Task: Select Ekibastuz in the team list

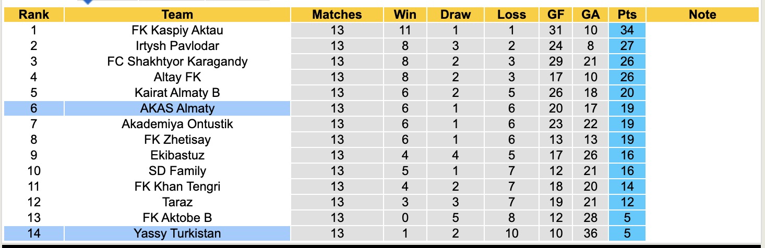Action: (x=177, y=155)
